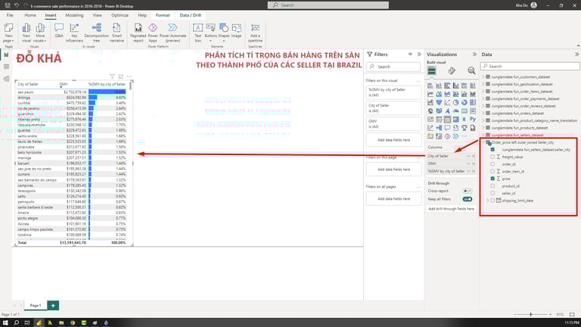581x327 pixels.
Task: Expand the products_dataset table
Action: click(483, 127)
